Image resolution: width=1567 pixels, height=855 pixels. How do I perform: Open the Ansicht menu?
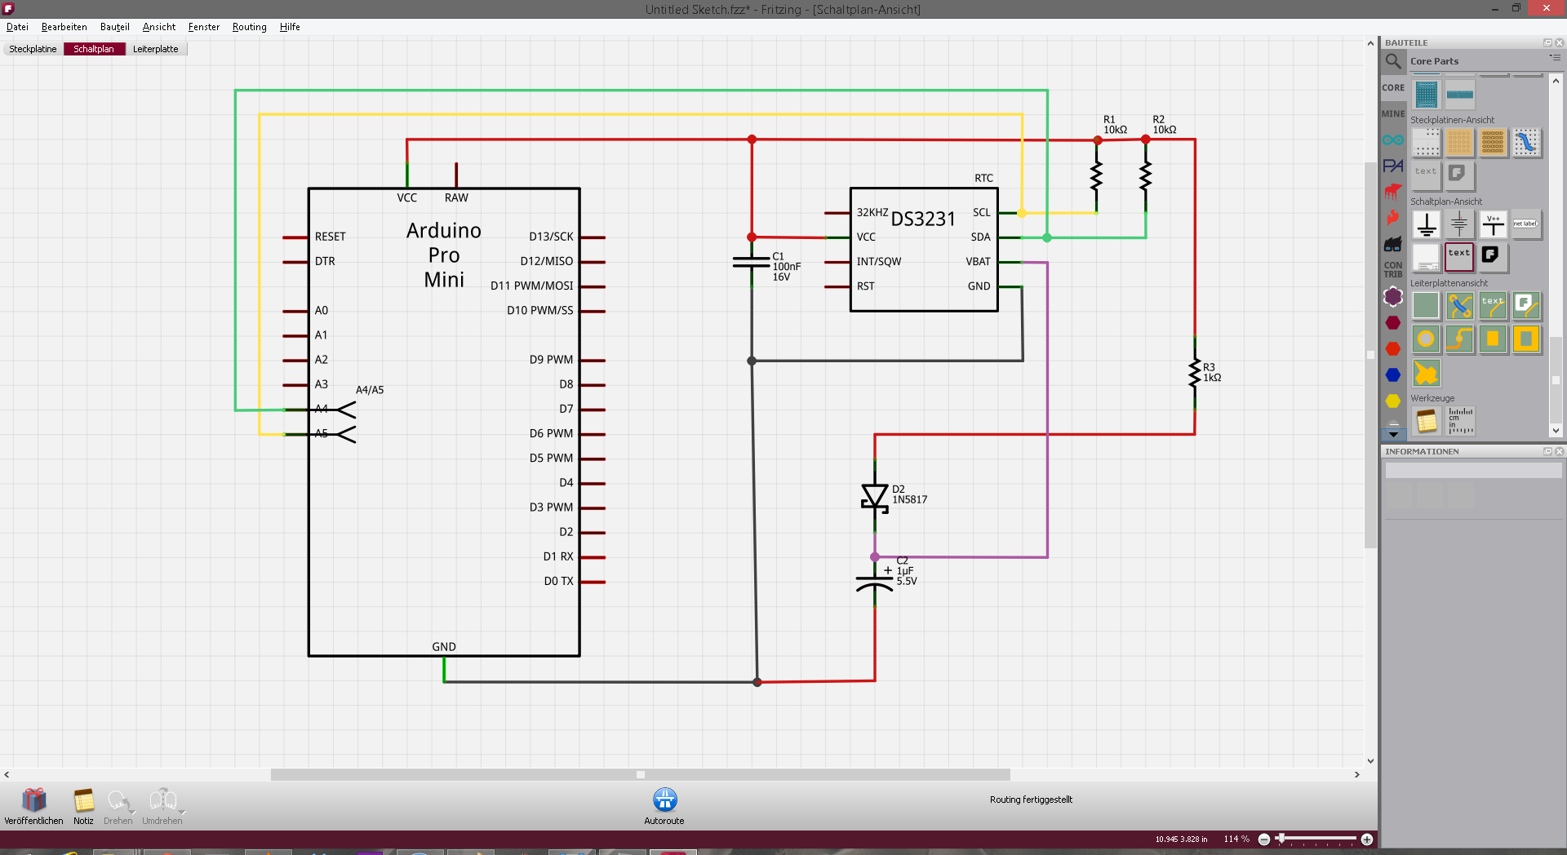click(159, 27)
